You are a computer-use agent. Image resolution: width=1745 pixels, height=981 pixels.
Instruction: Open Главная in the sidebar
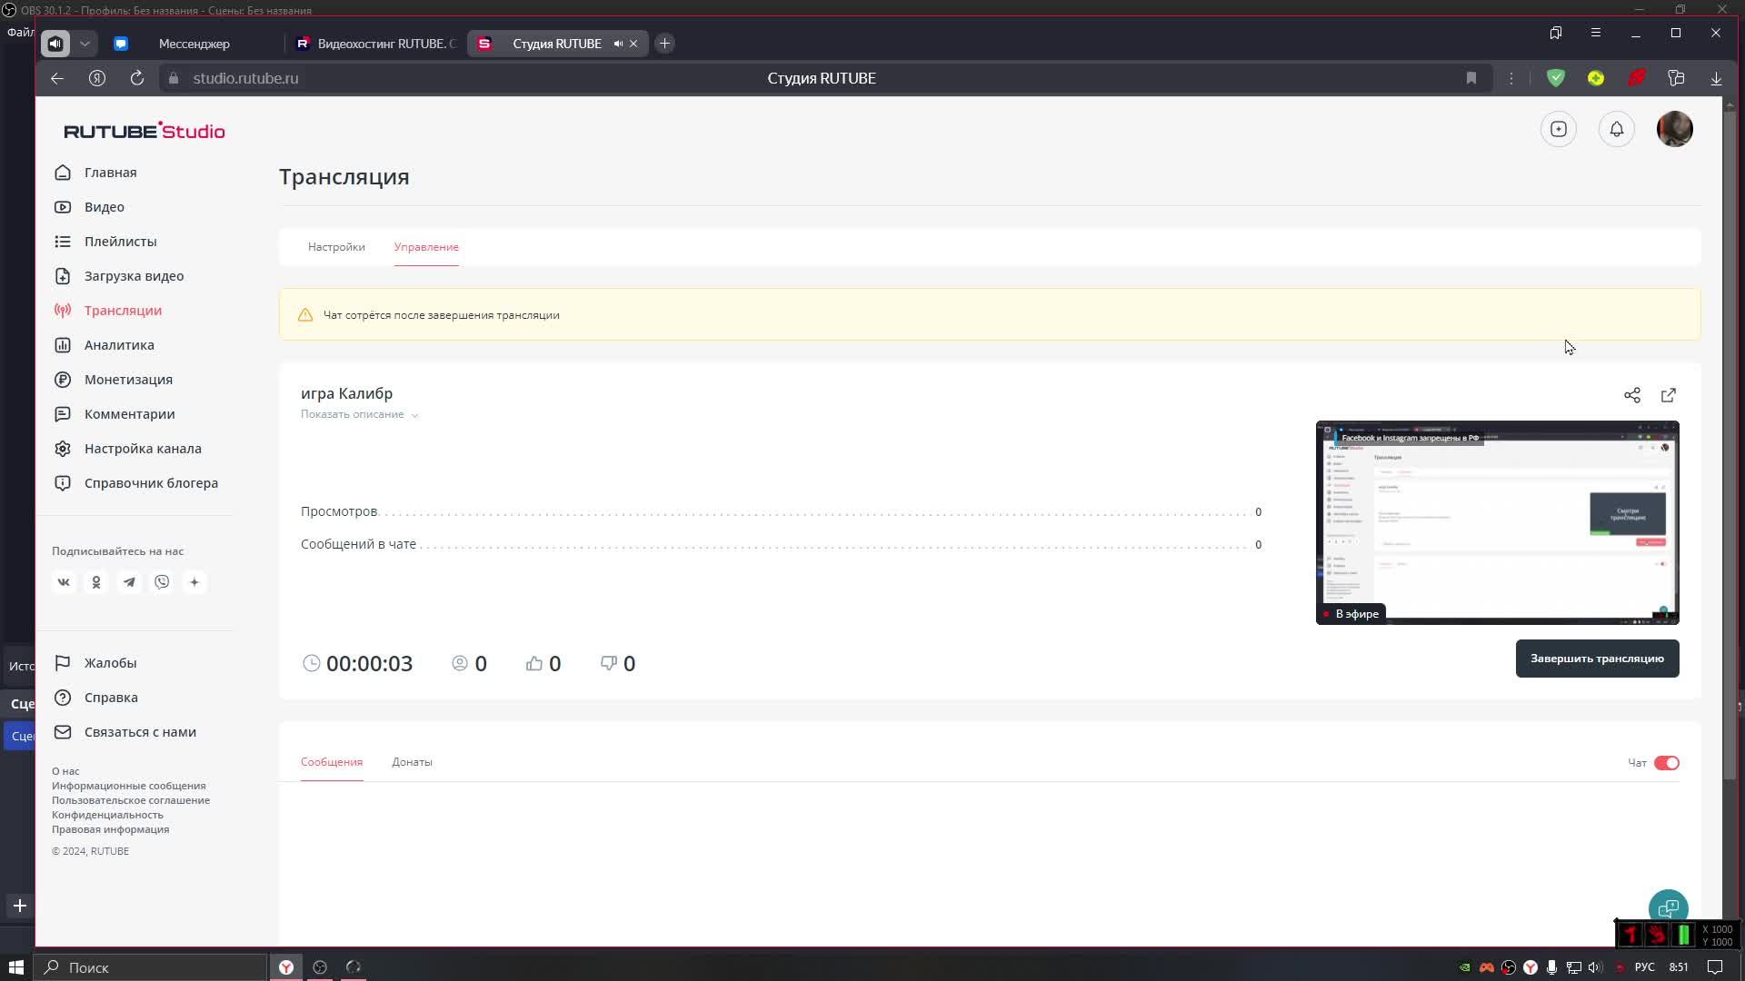(x=95, y=173)
